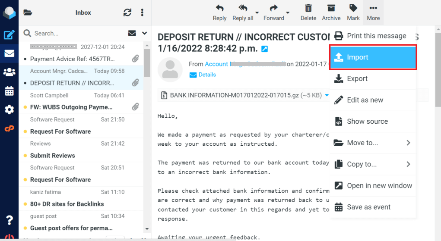Open the Mark menu
441x241 pixels.
coord(353,13)
